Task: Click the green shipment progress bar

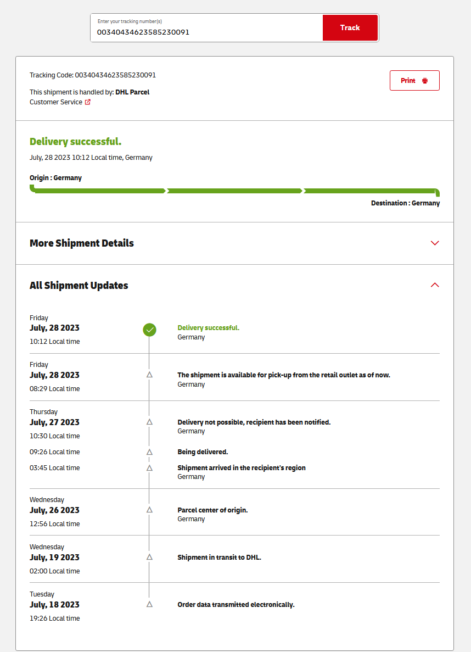Action: pyautogui.click(x=234, y=191)
